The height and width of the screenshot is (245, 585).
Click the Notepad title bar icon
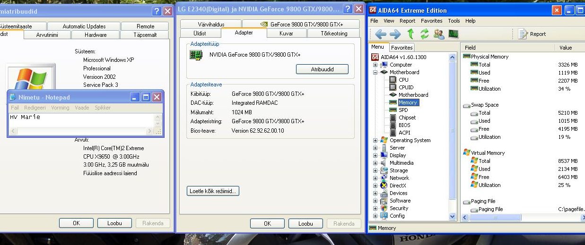[13, 97]
